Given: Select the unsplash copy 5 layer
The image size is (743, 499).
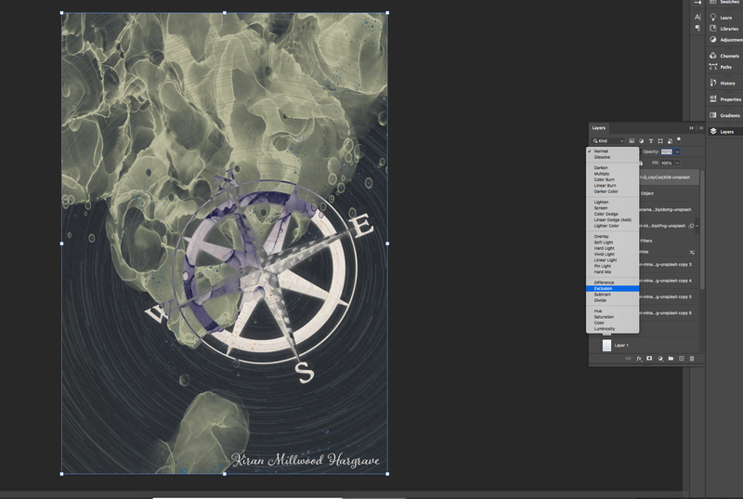Looking at the screenshot, I should pyautogui.click(x=668, y=296).
